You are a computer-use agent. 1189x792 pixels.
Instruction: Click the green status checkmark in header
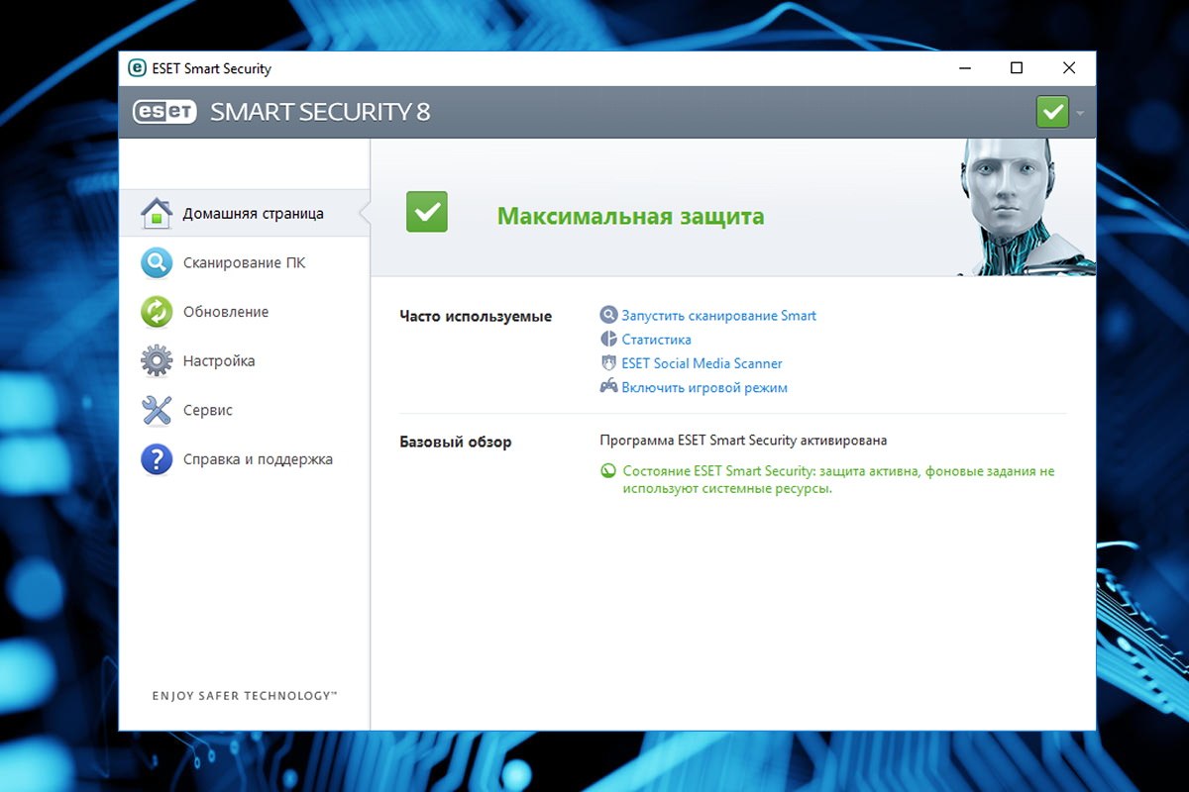[1052, 112]
